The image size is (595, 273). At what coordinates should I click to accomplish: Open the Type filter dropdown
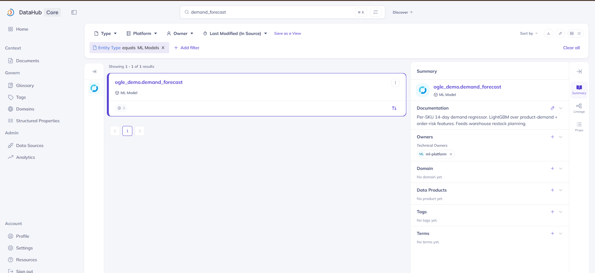click(x=106, y=33)
